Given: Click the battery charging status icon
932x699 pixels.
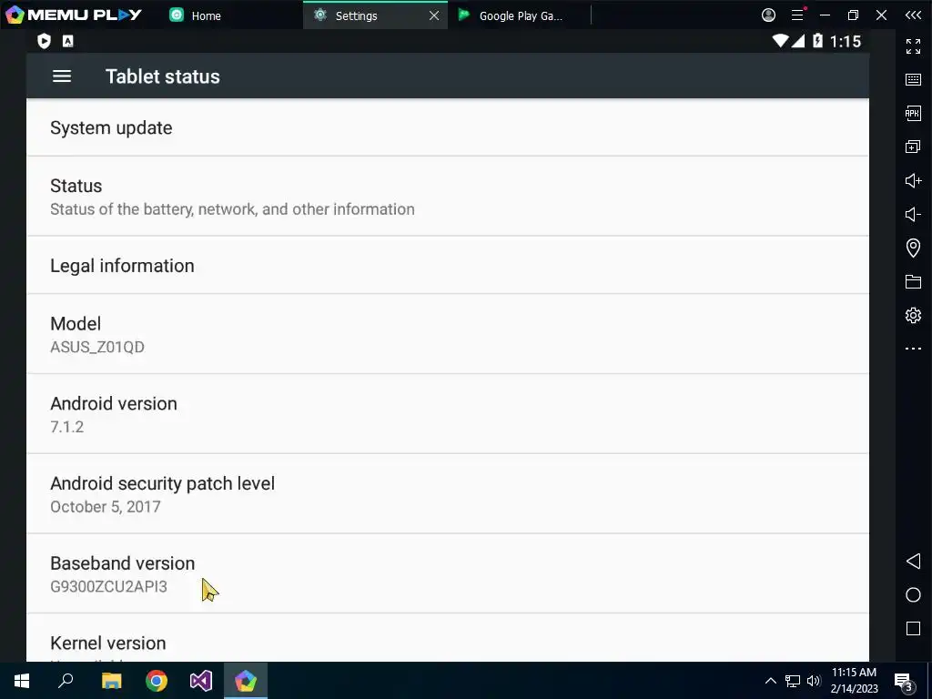Looking at the screenshot, I should click(818, 40).
